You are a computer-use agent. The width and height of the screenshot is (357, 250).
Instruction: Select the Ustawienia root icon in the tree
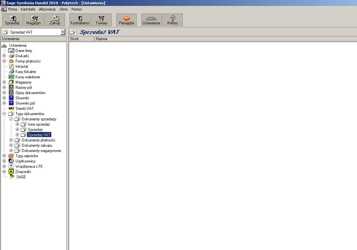coord(4,45)
